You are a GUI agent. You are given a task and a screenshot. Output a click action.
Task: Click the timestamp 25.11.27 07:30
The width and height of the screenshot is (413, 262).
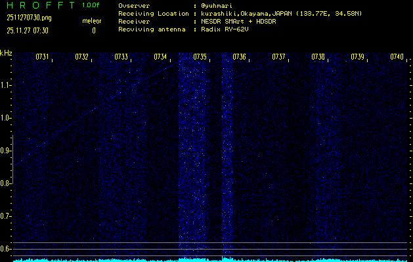pyautogui.click(x=28, y=31)
